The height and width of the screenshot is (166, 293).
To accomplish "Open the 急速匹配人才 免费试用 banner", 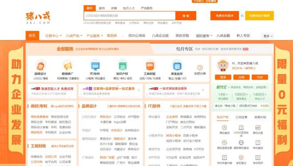I will pos(52,91).
